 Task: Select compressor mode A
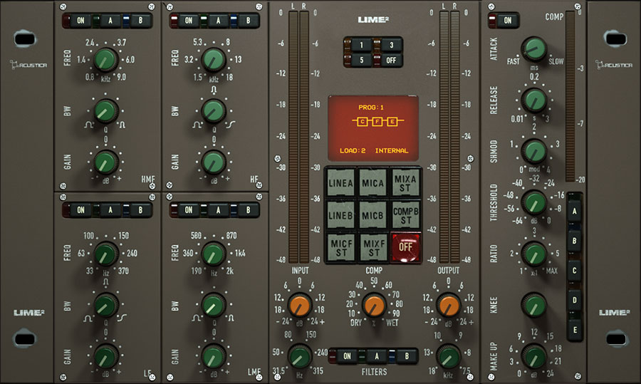(574, 212)
